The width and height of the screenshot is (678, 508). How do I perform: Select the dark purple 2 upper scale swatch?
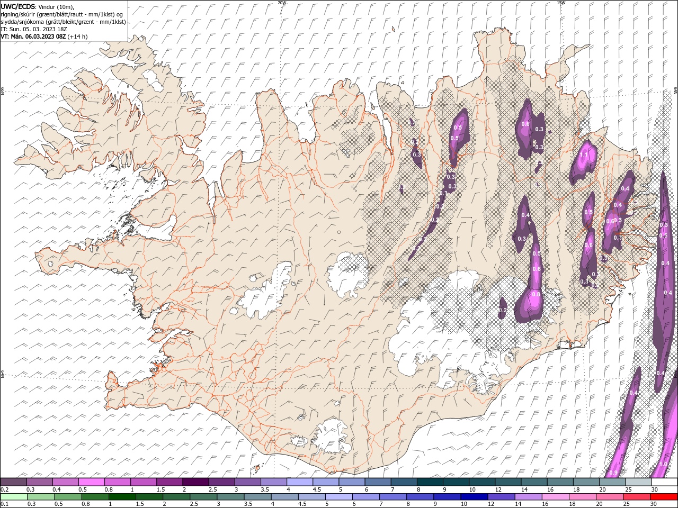(x=195, y=482)
